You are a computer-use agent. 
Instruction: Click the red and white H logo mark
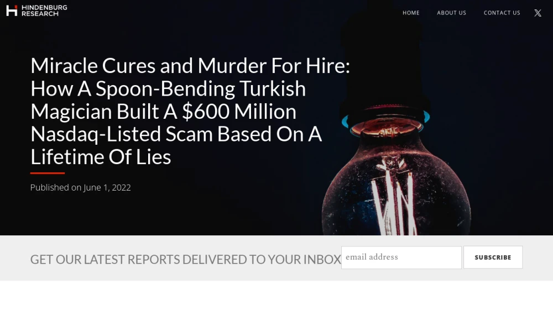point(12,10)
